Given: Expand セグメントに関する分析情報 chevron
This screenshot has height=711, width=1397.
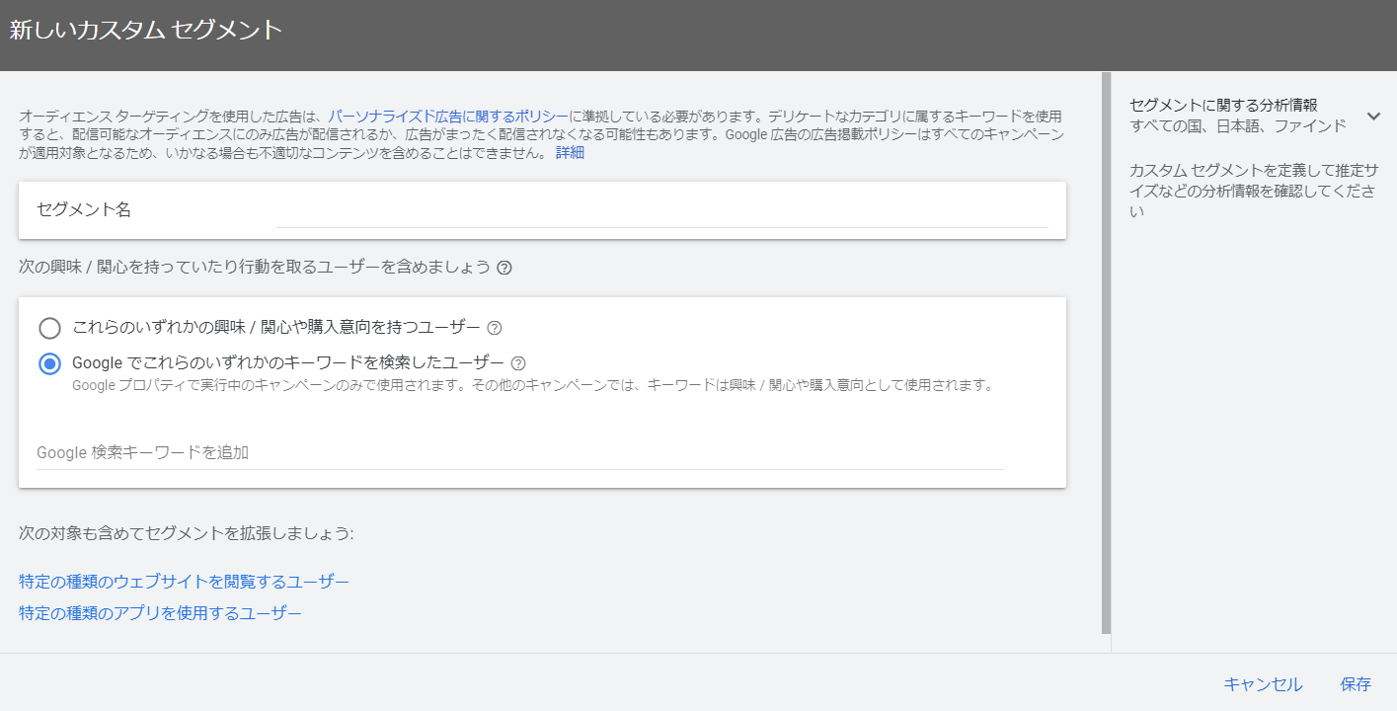Looking at the screenshot, I should [x=1373, y=116].
